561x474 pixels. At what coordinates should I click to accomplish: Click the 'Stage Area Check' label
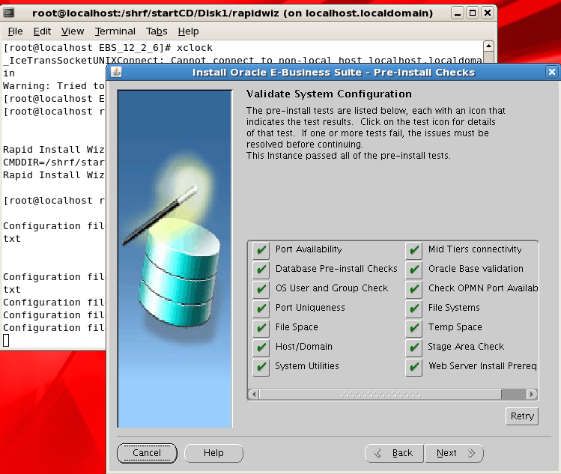[x=466, y=346]
